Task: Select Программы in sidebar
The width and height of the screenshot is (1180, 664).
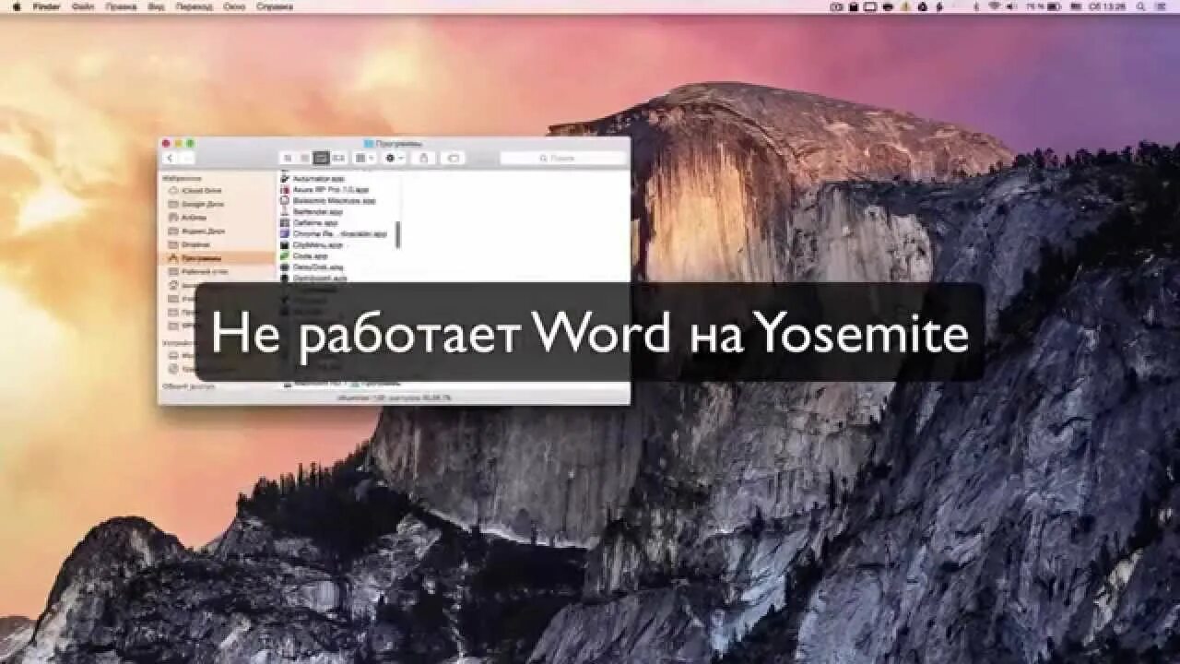Action: click(x=218, y=258)
